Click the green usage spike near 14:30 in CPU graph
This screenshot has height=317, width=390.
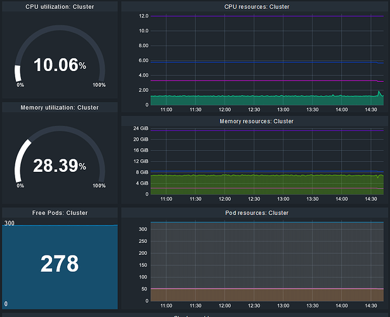click(x=379, y=94)
